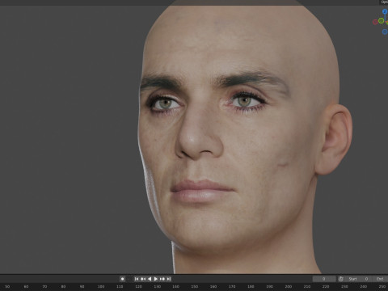
Task: Toggle the preview range clock icon
Action: click(x=341, y=279)
